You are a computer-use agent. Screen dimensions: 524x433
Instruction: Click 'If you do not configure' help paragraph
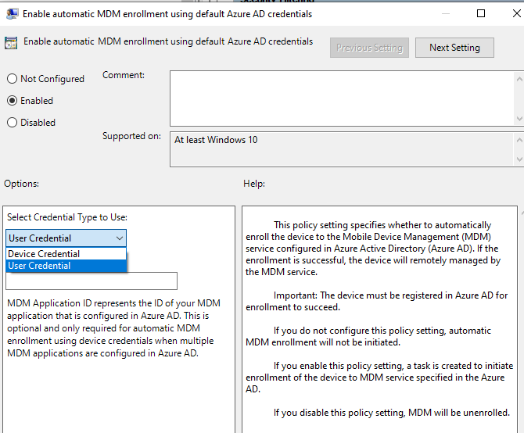click(368, 337)
